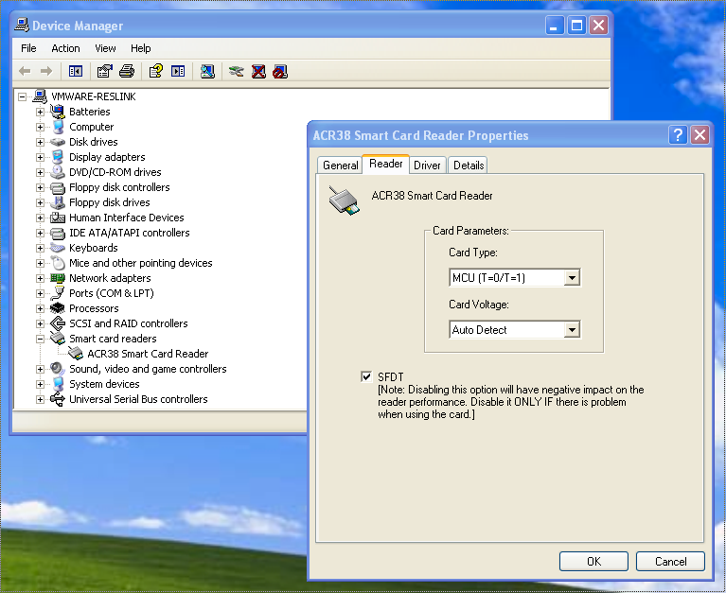
Task: Close the ACR38 Properties dialog
Action: pyautogui.click(x=700, y=135)
